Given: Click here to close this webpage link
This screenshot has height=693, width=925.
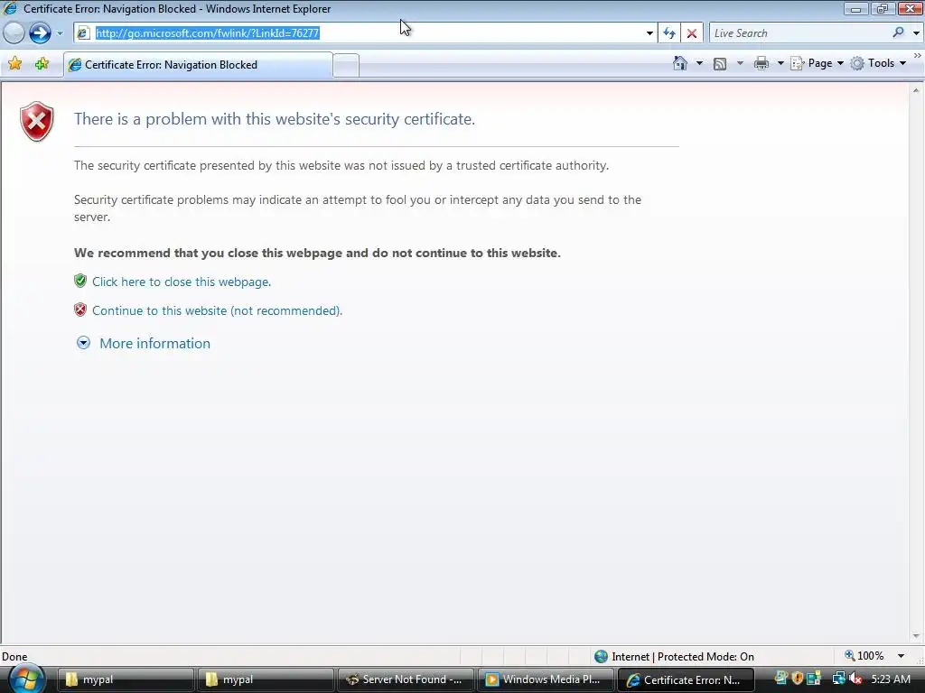Looking at the screenshot, I should point(182,282).
